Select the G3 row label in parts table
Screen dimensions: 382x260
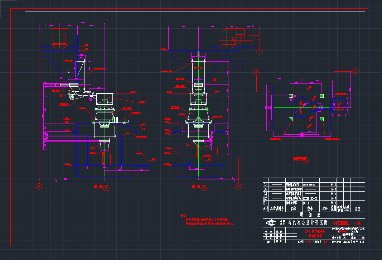coord(266,185)
